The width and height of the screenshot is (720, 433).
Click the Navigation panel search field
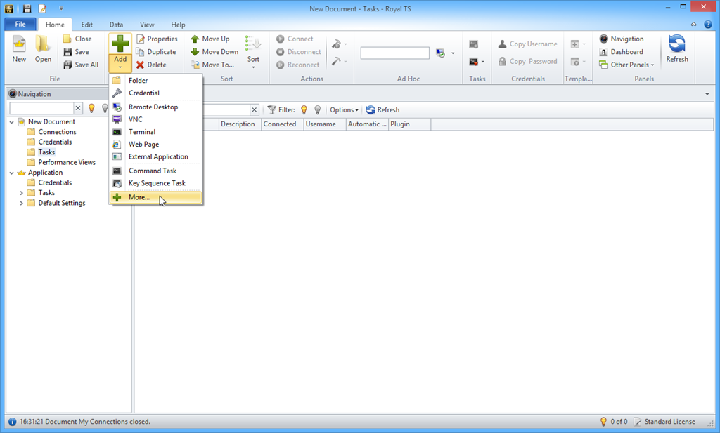pos(41,108)
